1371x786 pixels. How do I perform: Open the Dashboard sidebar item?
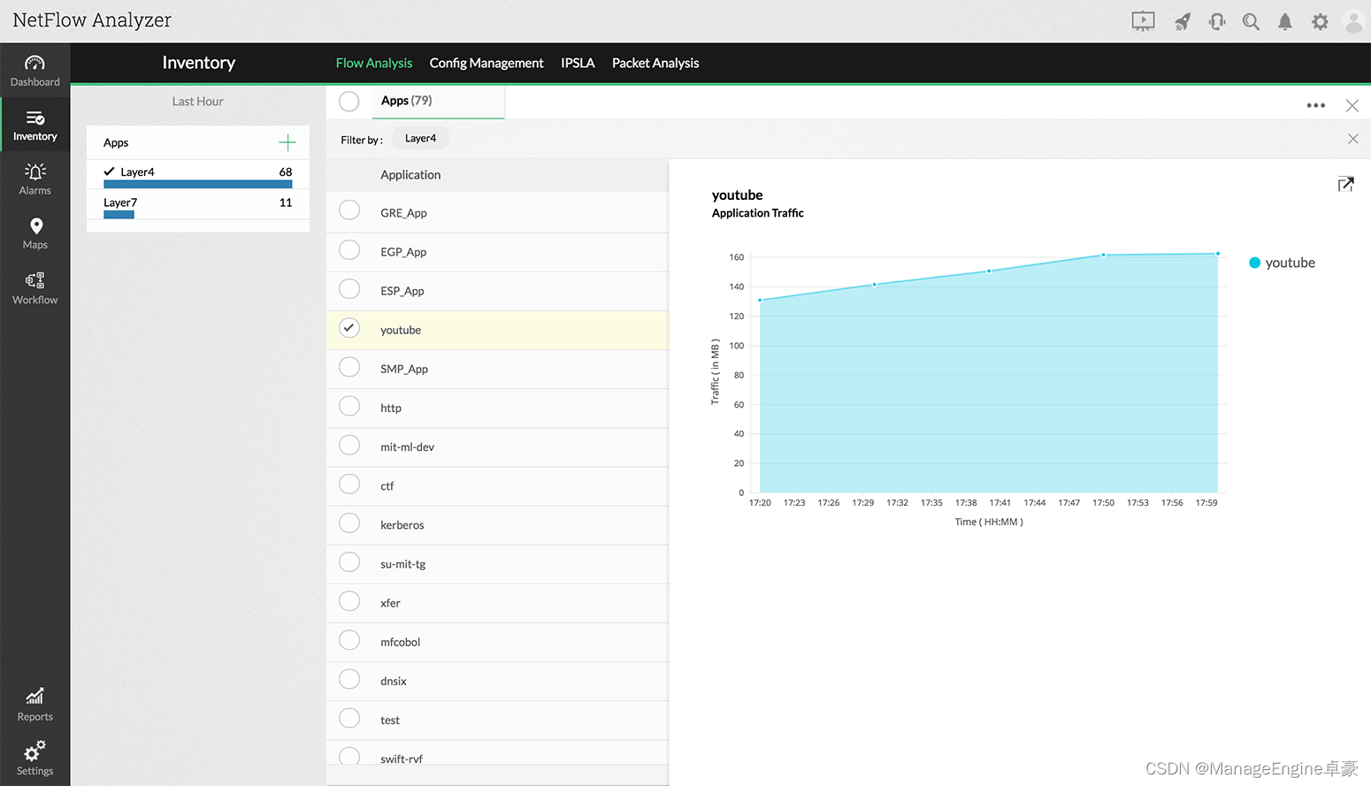[34, 71]
